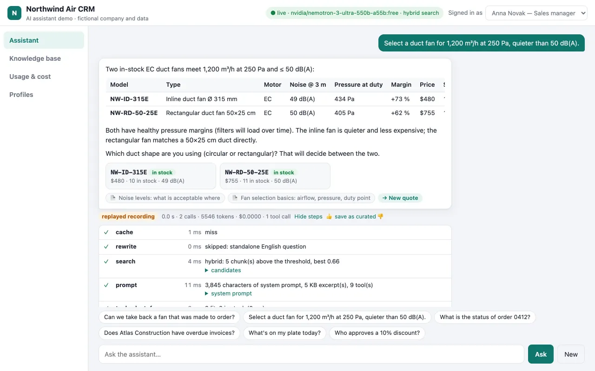The image size is (595, 371).
Task: Click the replayed recording badge
Action: (x=128, y=217)
